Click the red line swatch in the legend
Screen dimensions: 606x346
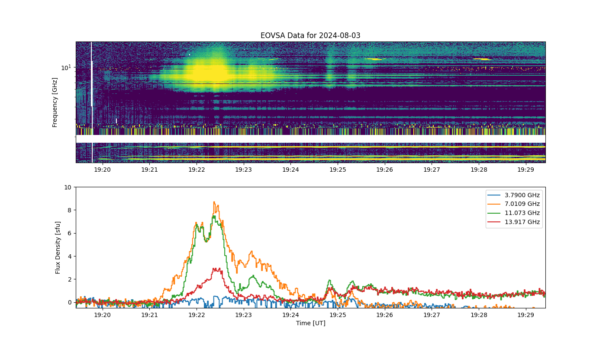coord(494,222)
